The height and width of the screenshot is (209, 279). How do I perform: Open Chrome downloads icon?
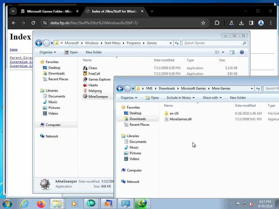click(241, 23)
